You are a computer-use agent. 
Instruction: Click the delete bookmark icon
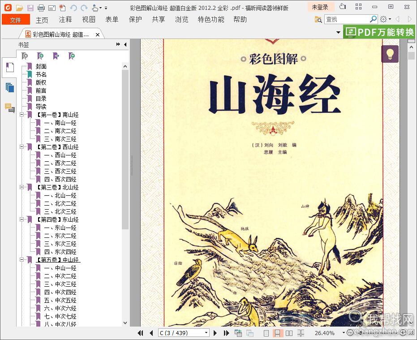coord(25,56)
